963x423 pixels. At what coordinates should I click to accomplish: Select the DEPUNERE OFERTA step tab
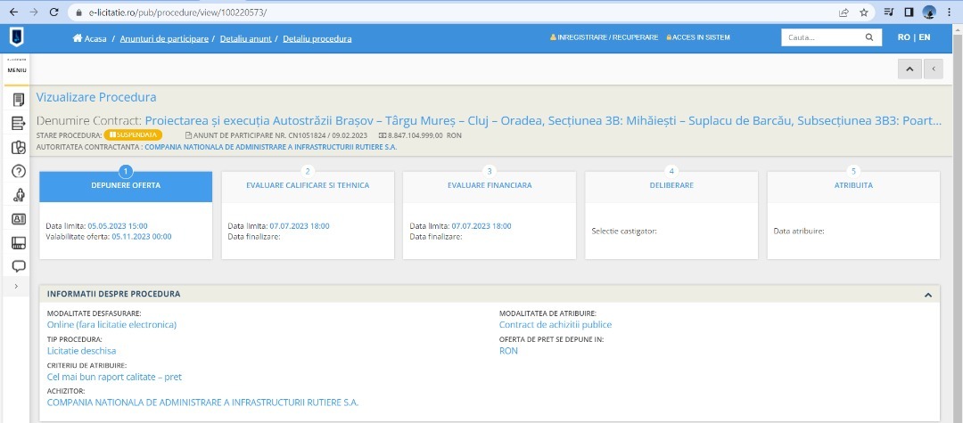[126, 186]
